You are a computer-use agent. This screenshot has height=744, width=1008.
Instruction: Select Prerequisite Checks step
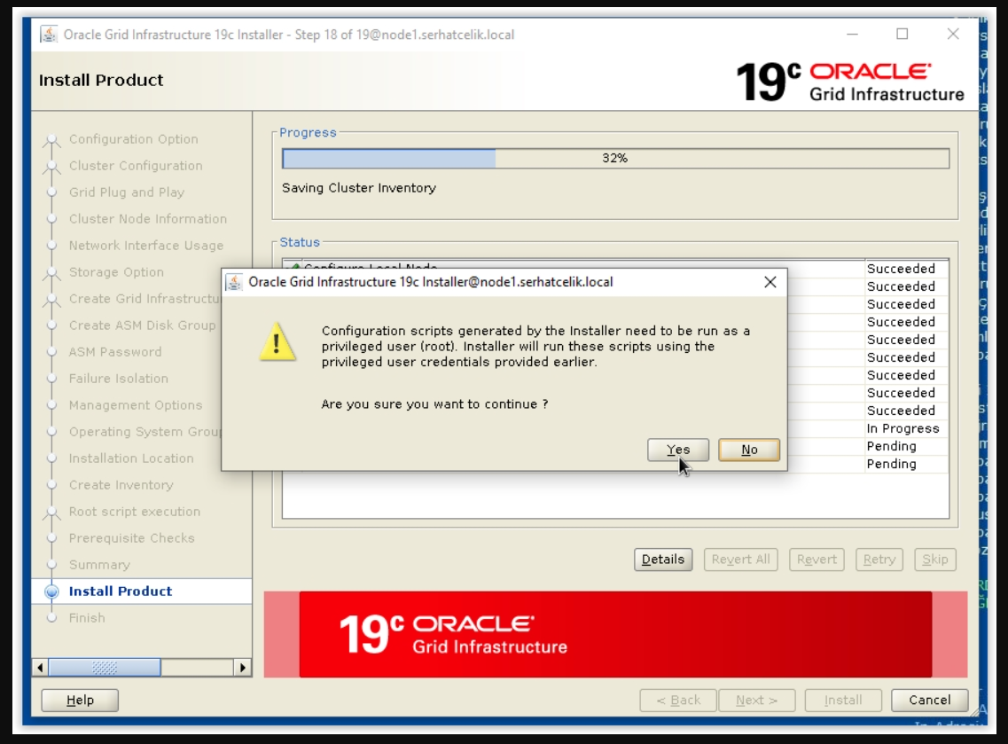pos(132,538)
